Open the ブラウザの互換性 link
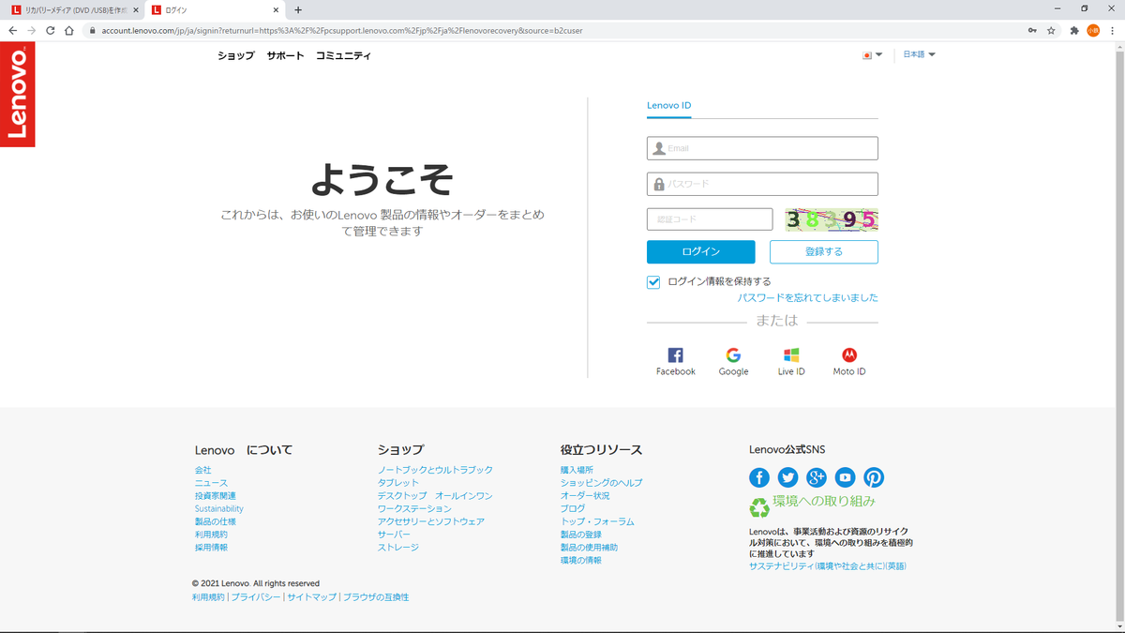 [x=376, y=597]
